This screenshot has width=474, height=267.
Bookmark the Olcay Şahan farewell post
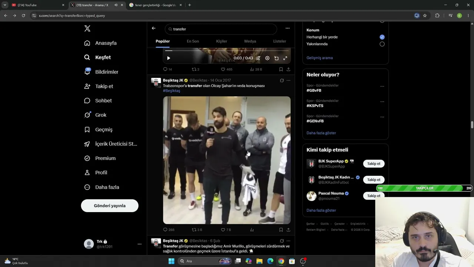pyautogui.click(x=281, y=230)
